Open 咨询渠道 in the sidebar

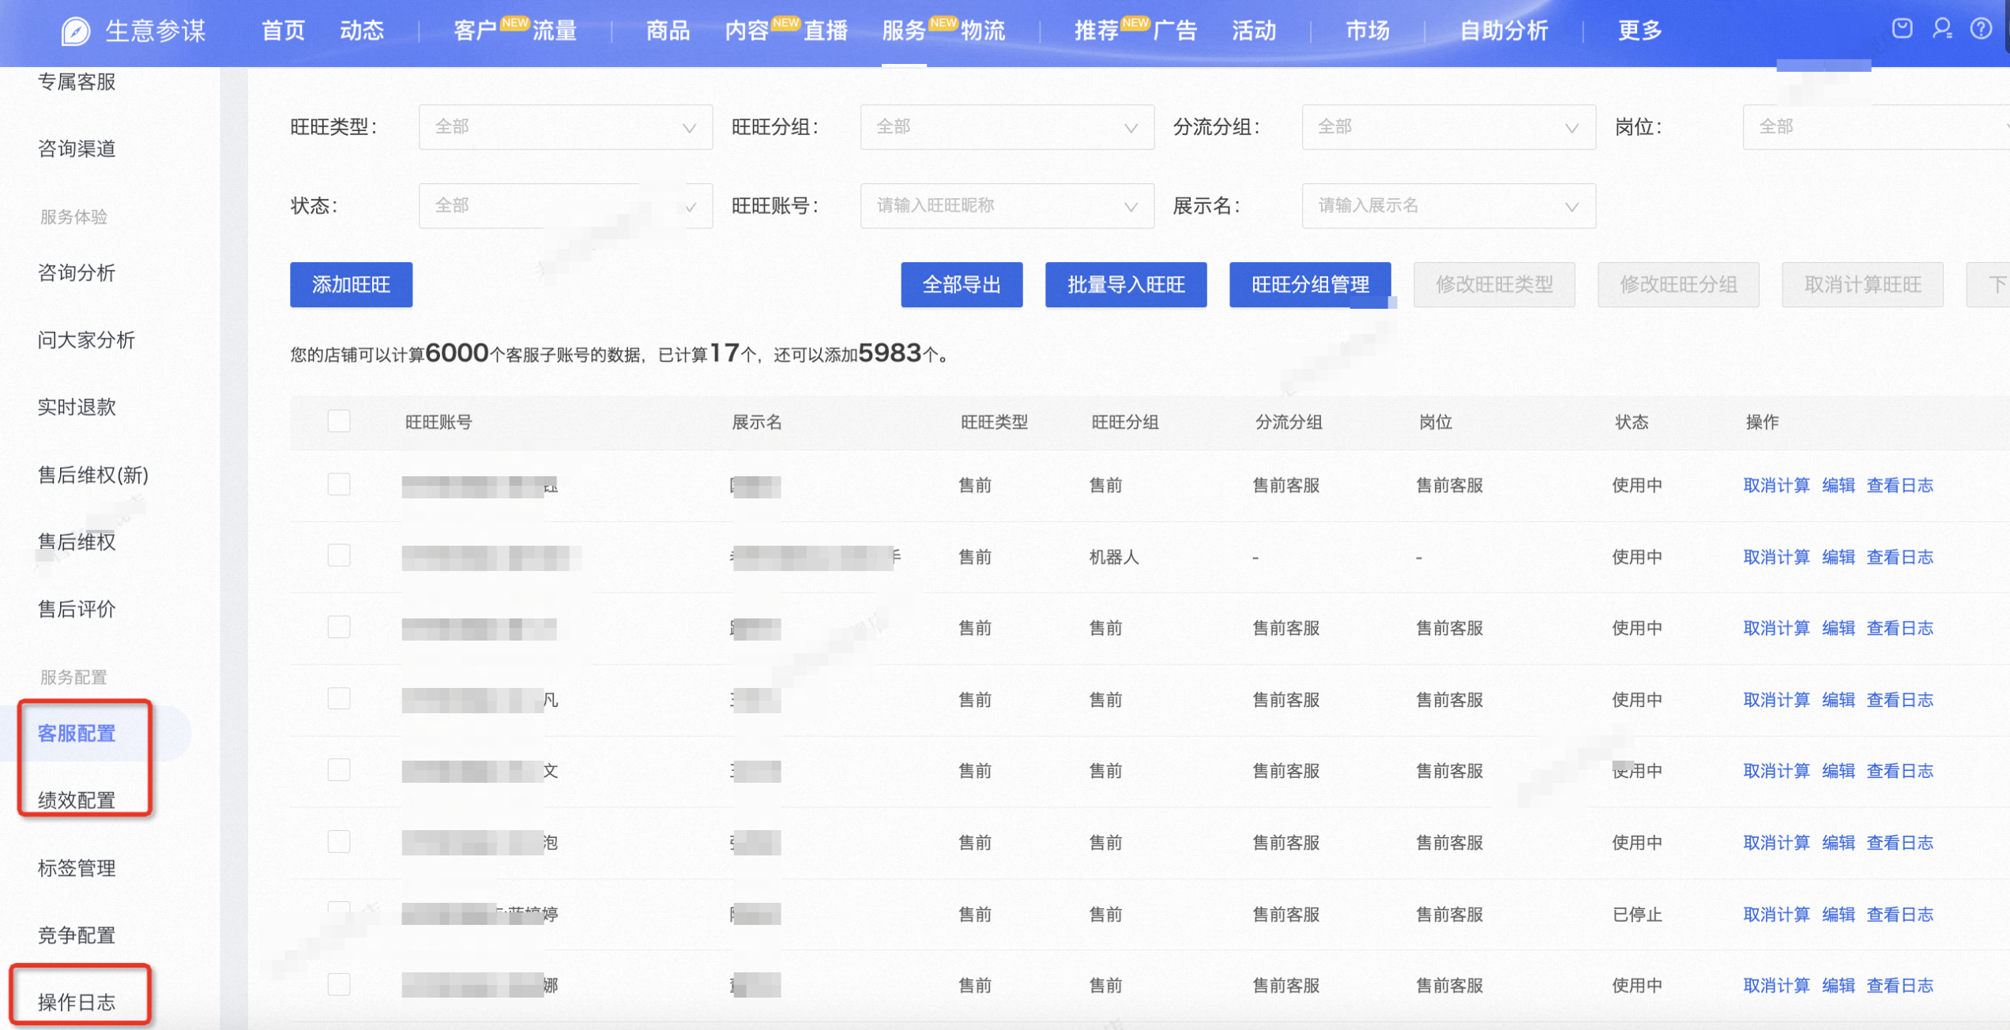77,148
